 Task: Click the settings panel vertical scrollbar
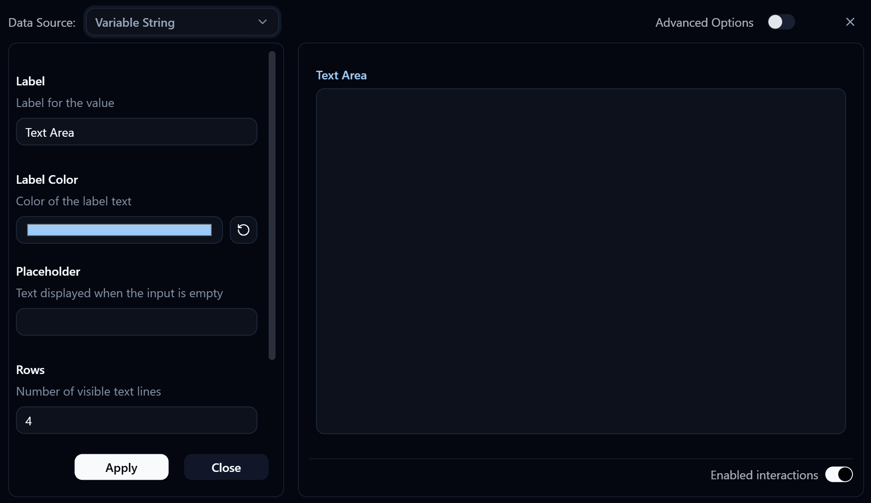click(x=272, y=205)
